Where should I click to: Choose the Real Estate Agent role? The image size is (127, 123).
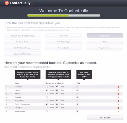[x=63, y=42]
